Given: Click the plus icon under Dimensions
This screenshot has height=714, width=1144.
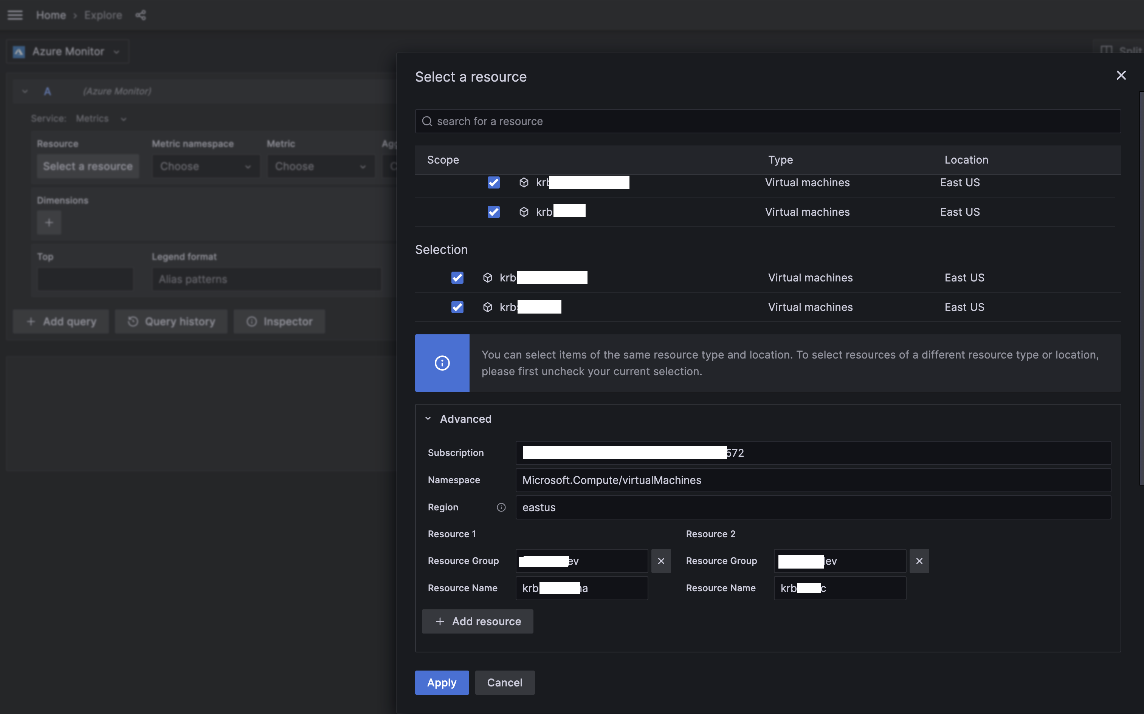Looking at the screenshot, I should [x=49, y=223].
